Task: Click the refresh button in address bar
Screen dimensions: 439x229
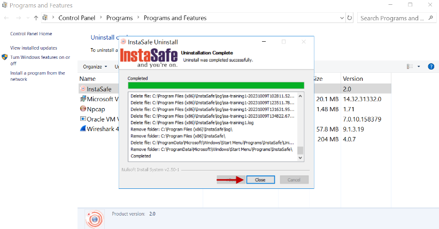Action: coord(349,18)
